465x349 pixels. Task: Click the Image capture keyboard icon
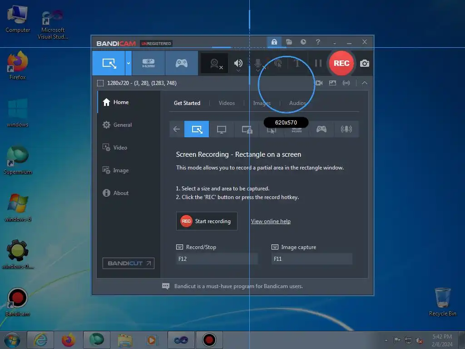point(275,247)
